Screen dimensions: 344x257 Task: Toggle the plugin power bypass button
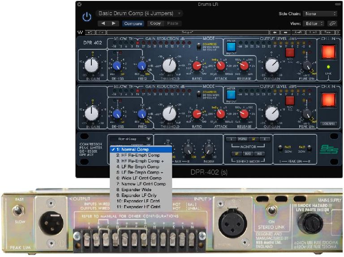click(87, 17)
